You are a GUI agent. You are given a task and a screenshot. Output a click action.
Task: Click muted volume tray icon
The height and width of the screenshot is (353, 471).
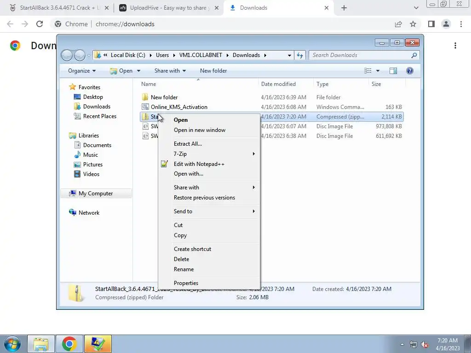tap(425, 344)
